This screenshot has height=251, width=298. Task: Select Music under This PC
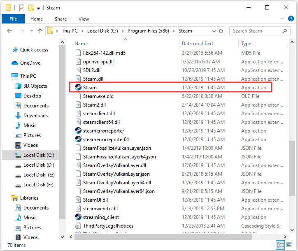(x=30, y=125)
